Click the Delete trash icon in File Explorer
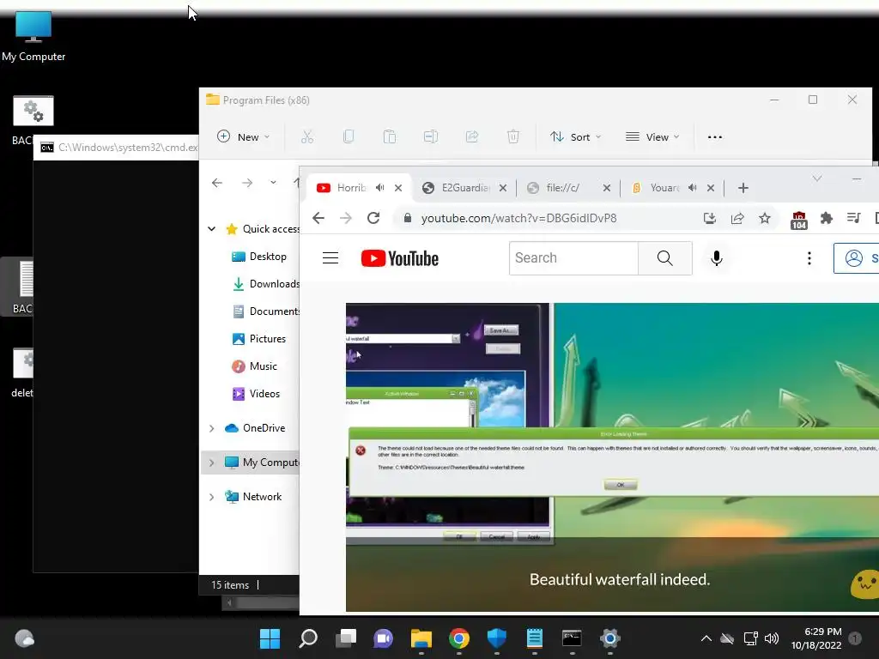The width and height of the screenshot is (879, 659). point(513,136)
